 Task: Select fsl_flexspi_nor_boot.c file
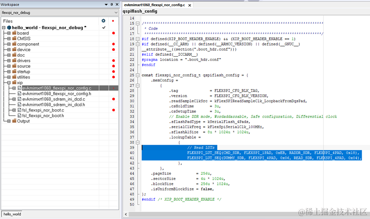[43, 110]
